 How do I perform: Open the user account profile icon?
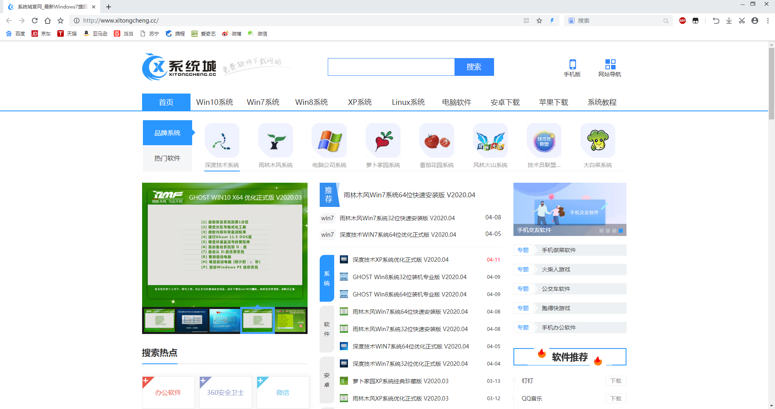(755, 21)
